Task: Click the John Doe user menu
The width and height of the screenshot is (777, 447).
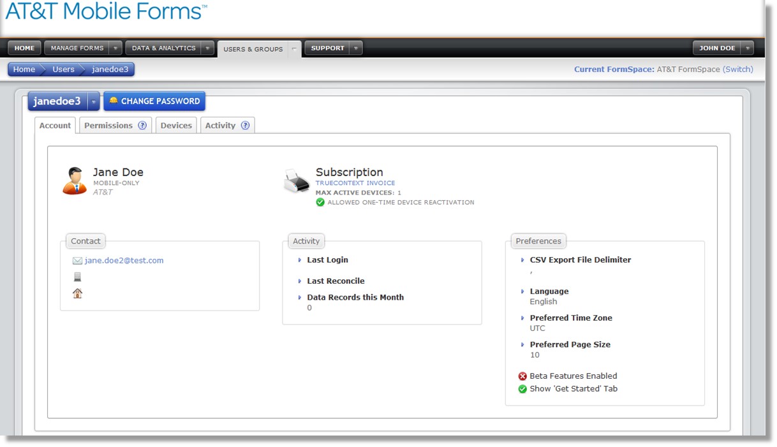Action: pyautogui.click(x=717, y=48)
